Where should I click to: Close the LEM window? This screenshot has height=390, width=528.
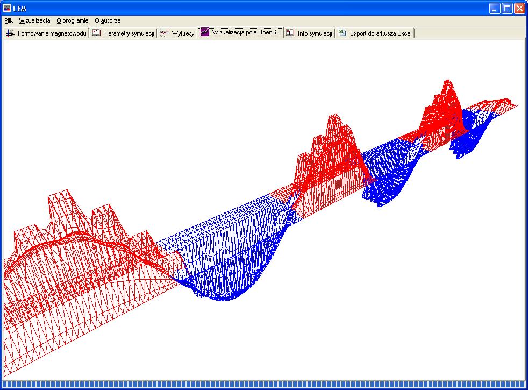point(519,9)
